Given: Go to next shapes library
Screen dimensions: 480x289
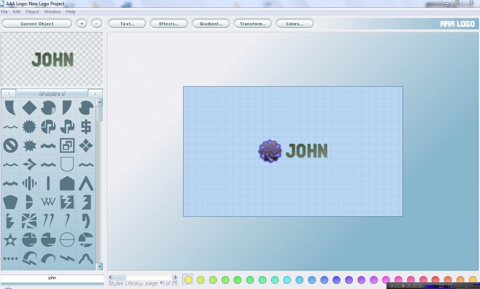Looking at the screenshot, I should pyautogui.click(x=95, y=94).
